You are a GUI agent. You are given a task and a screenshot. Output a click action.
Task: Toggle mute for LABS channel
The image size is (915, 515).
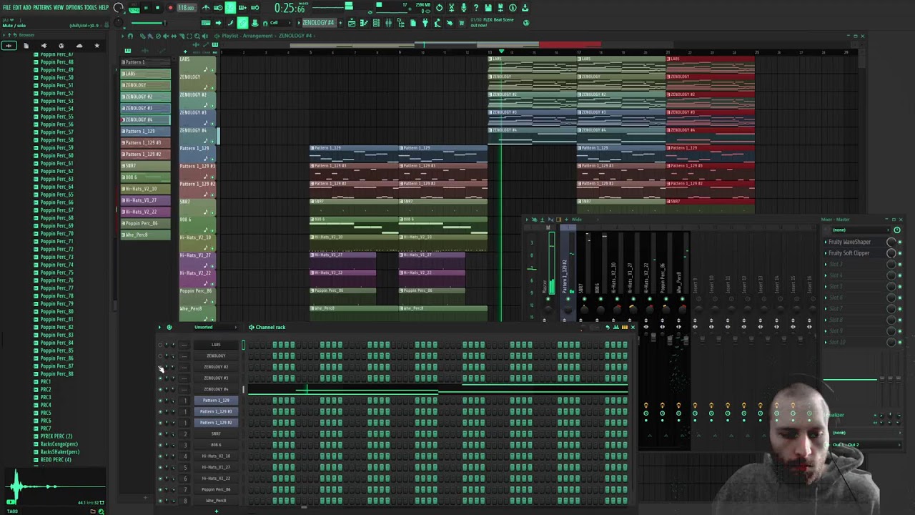coord(160,345)
